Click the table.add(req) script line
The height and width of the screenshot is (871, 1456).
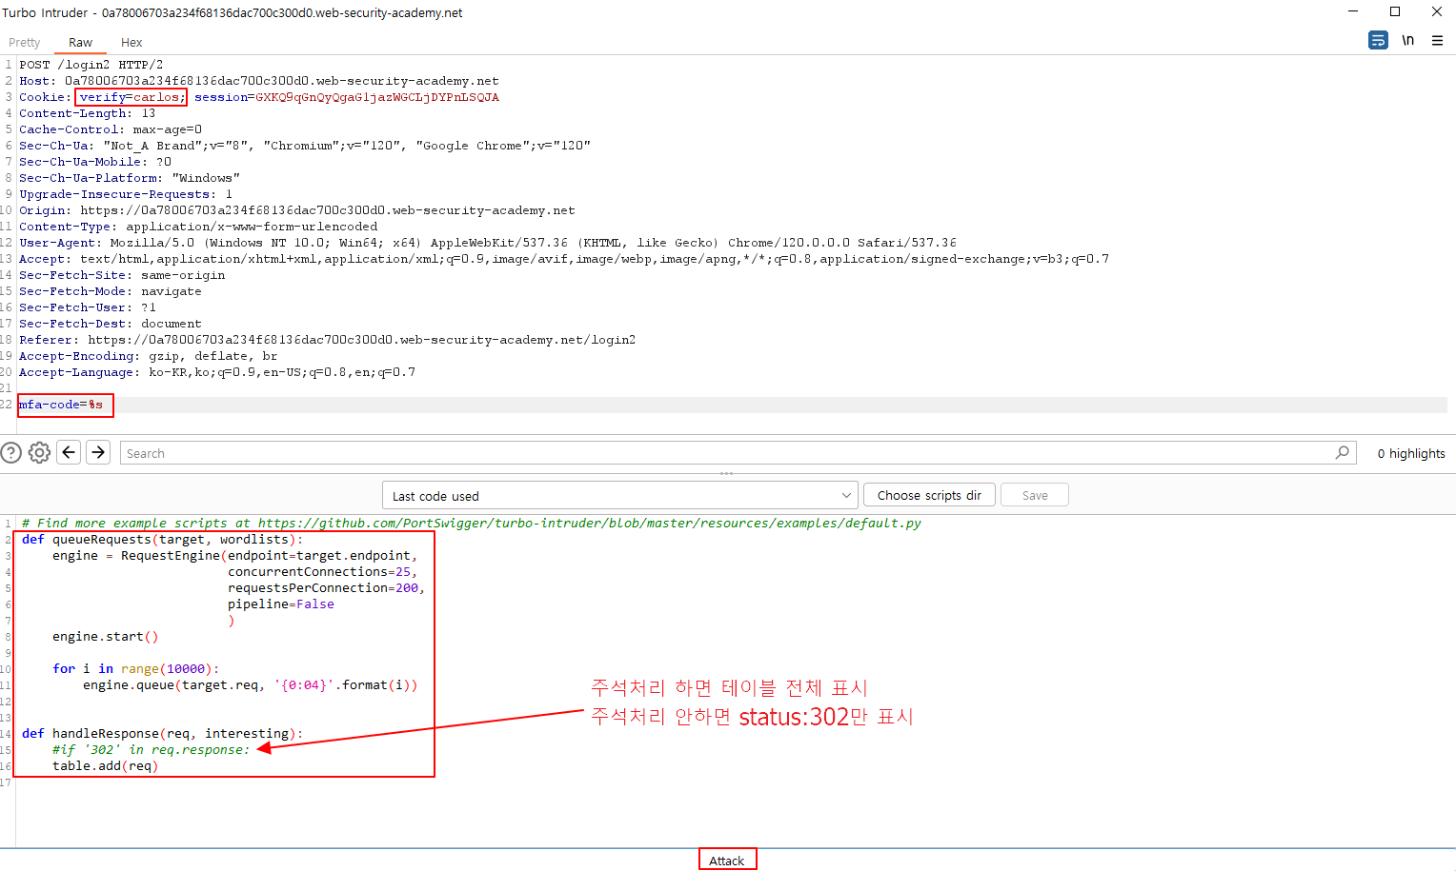click(x=106, y=766)
